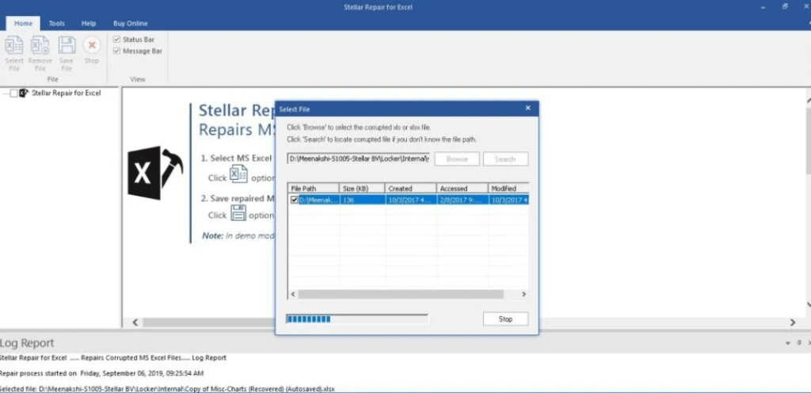Click the Browse button in the dialog
Image resolution: width=811 pixels, height=393 pixels.
(x=457, y=158)
